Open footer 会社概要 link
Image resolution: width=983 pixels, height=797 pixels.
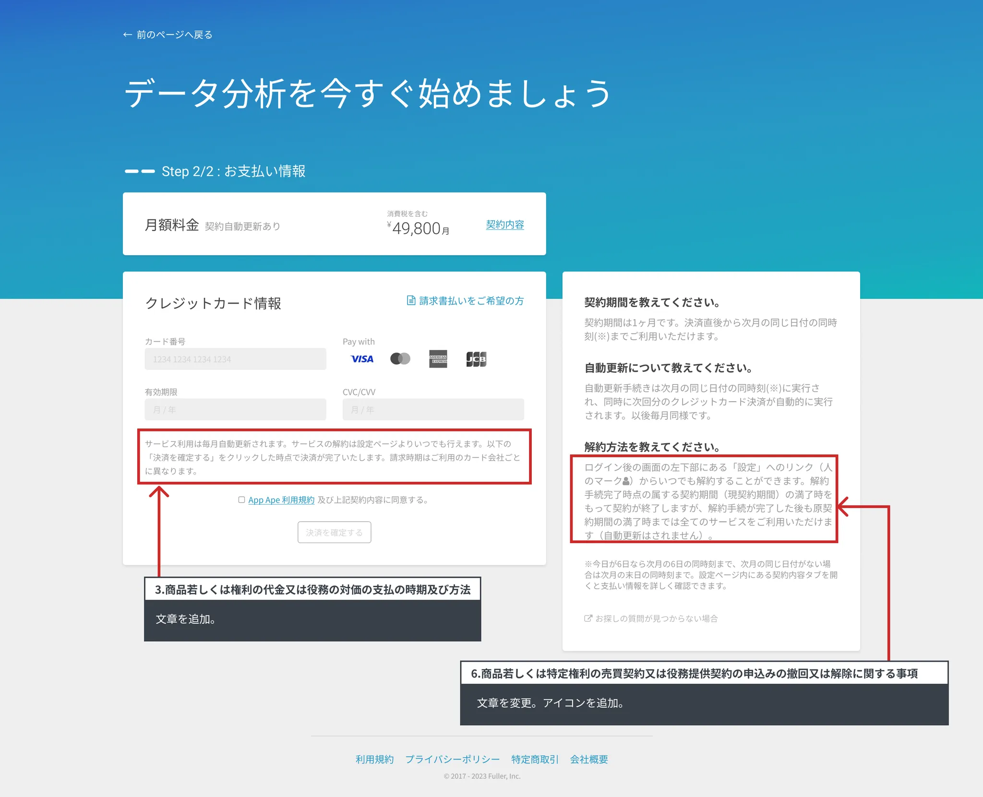pos(588,759)
